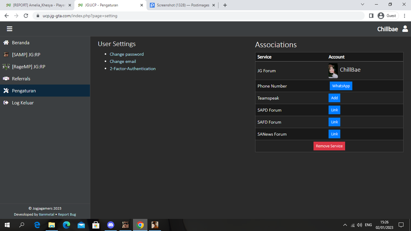
Task: Open the 2-Factor-Authentication link
Action: point(133,69)
